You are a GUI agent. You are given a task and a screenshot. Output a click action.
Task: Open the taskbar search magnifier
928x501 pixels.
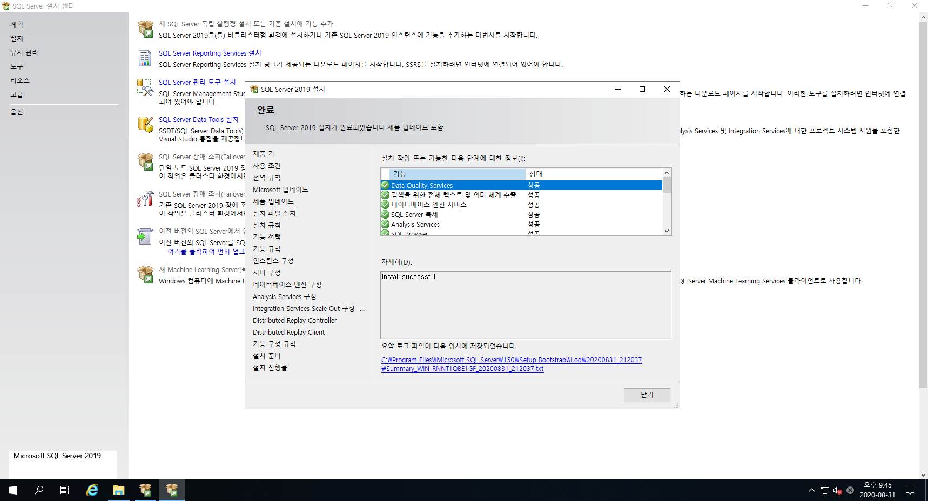tap(39, 490)
